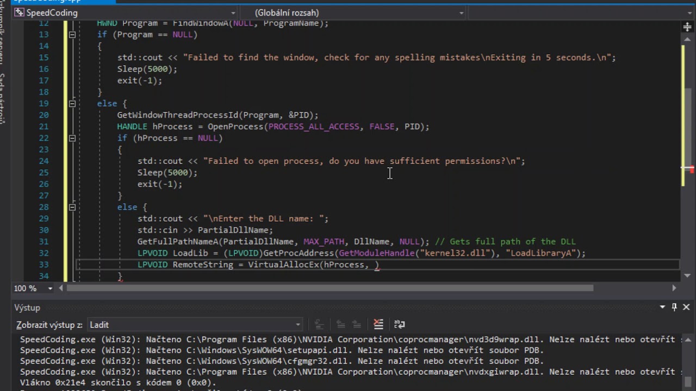Click line number 33 in the margin

(x=43, y=264)
